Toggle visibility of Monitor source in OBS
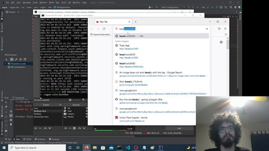The height and width of the screenshot is (151, 269). pos(87,117)
